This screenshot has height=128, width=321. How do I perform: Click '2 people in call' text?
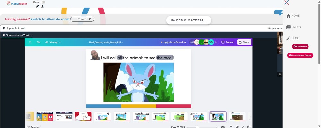(x=16, y=28)
